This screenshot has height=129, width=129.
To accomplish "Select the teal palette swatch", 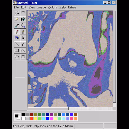I will 43,115.
